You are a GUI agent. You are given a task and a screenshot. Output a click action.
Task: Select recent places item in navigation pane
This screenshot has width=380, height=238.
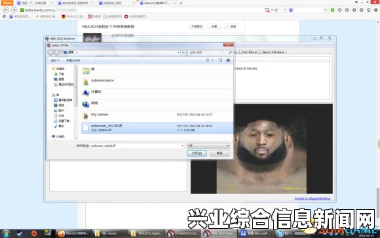64,85
